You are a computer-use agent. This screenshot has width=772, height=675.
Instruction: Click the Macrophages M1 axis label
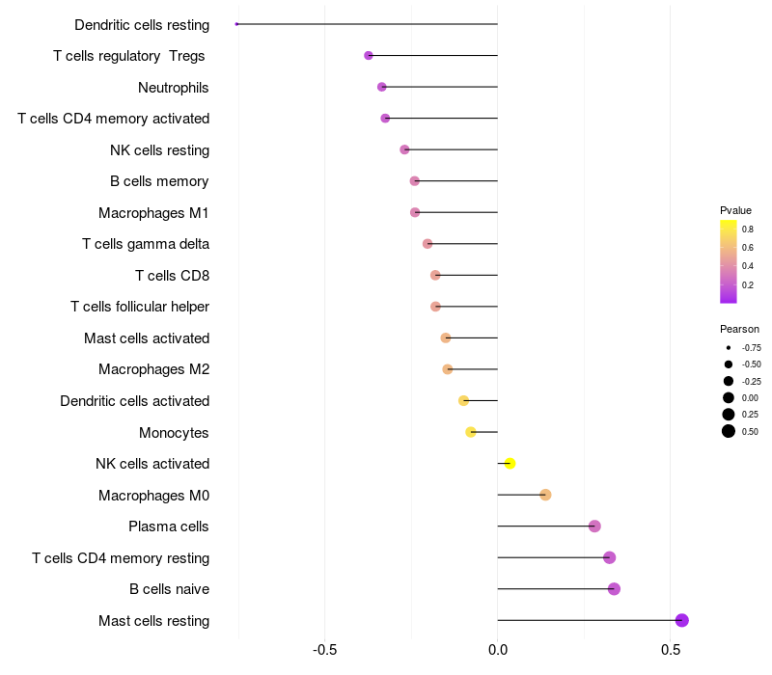153,213
